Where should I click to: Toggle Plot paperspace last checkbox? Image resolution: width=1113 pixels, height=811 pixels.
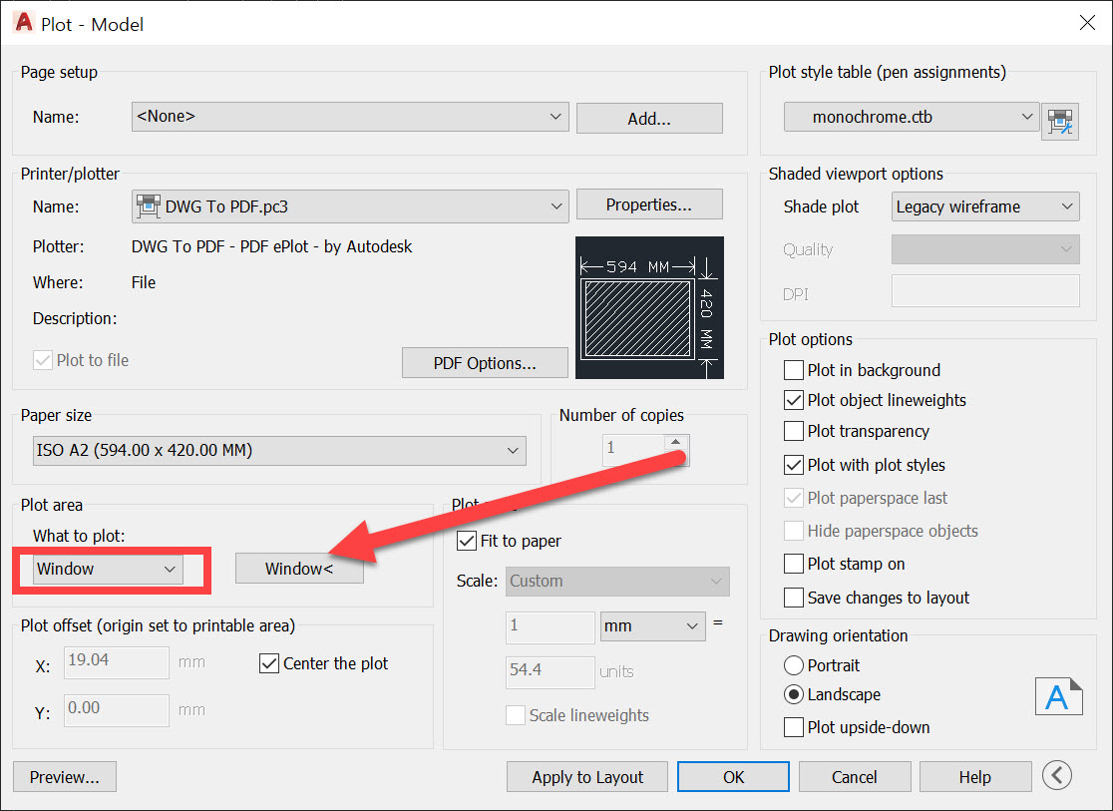pyautogui.click(x=794, y=498)
